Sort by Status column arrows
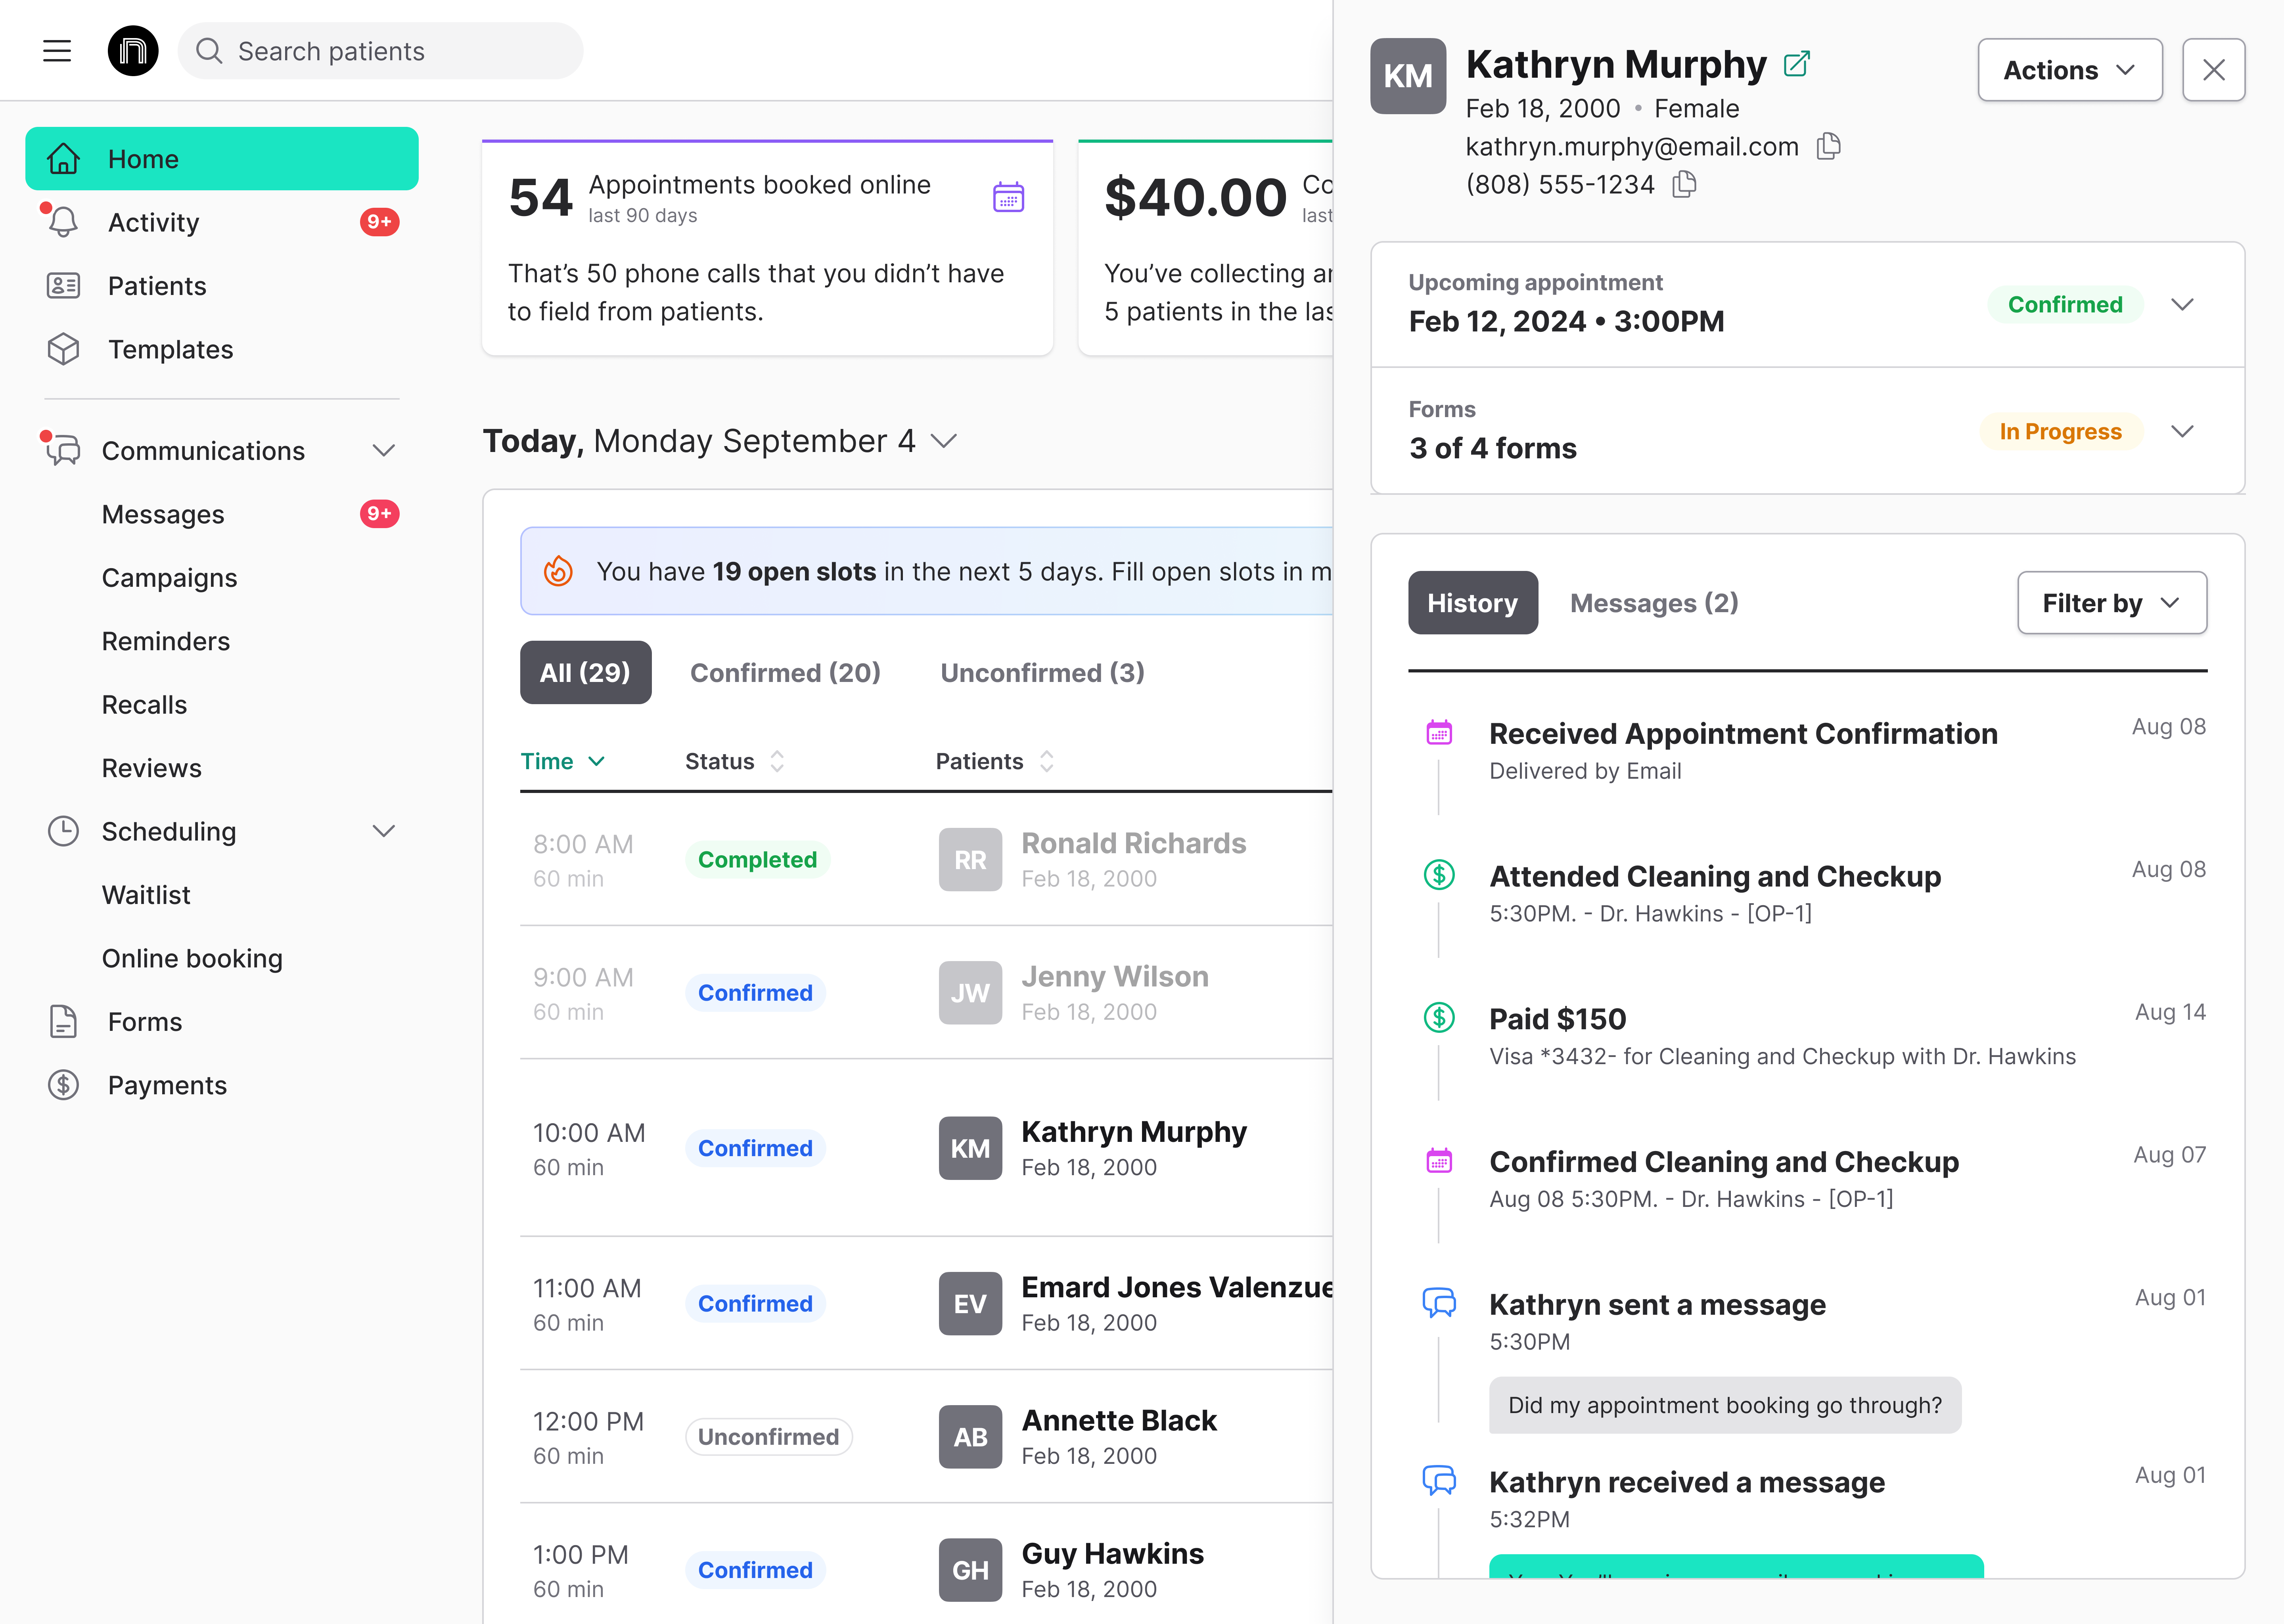 coord(777,762)
